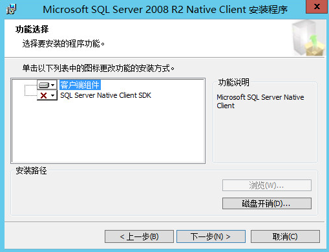Cancel setup with 取消(C)
Viewport: 329px width, 252px height.
(x=285, y=236)
